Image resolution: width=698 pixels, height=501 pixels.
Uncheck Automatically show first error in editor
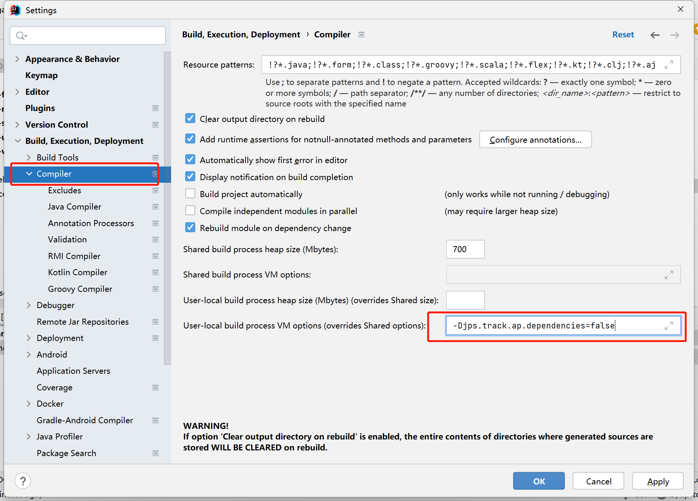point(190,160)
